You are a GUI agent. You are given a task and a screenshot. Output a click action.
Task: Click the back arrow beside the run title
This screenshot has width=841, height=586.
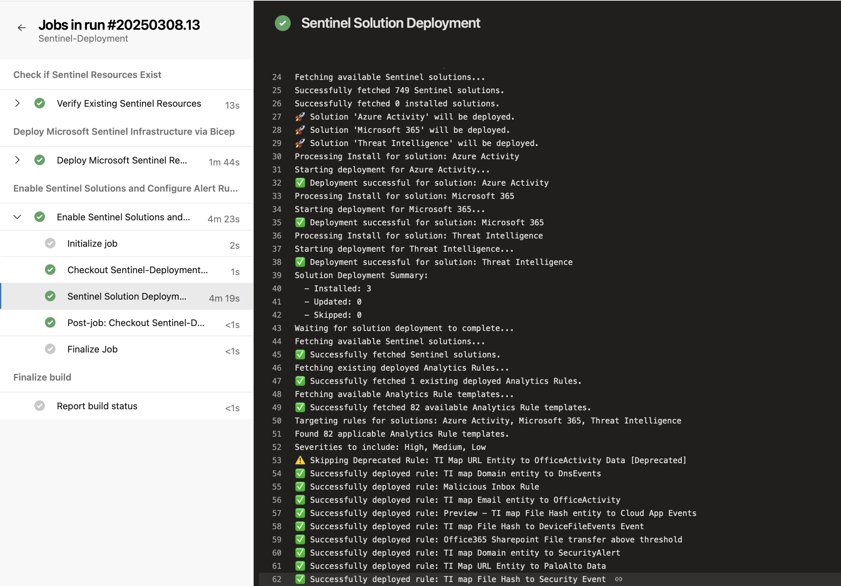[21, 27]
